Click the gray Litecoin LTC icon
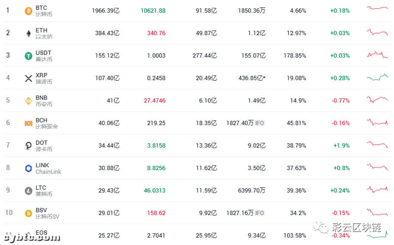 (x=29, y=190)
